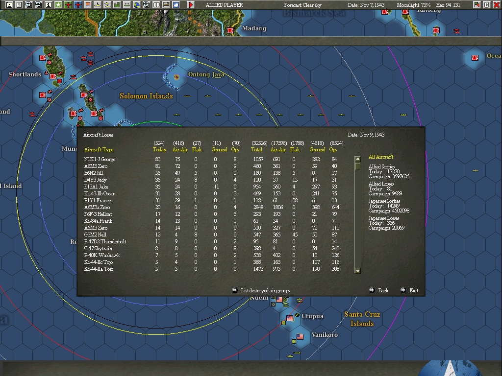Viewport: 502px width, 376px height.
Task: Select the Japanese flag base near Ocean island
Action: click(x=475, y=58)
